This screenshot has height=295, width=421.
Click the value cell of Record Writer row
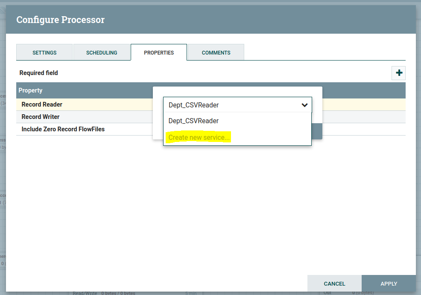(363, 117)
